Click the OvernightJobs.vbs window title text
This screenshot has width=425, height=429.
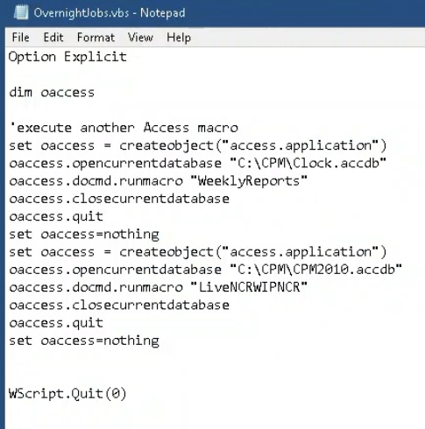[110, 13]
